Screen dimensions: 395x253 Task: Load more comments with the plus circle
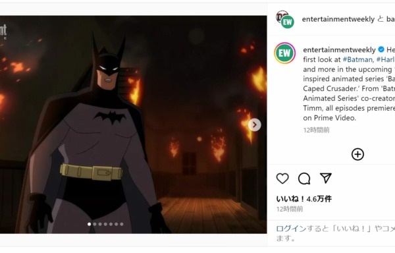coord(357,154)
